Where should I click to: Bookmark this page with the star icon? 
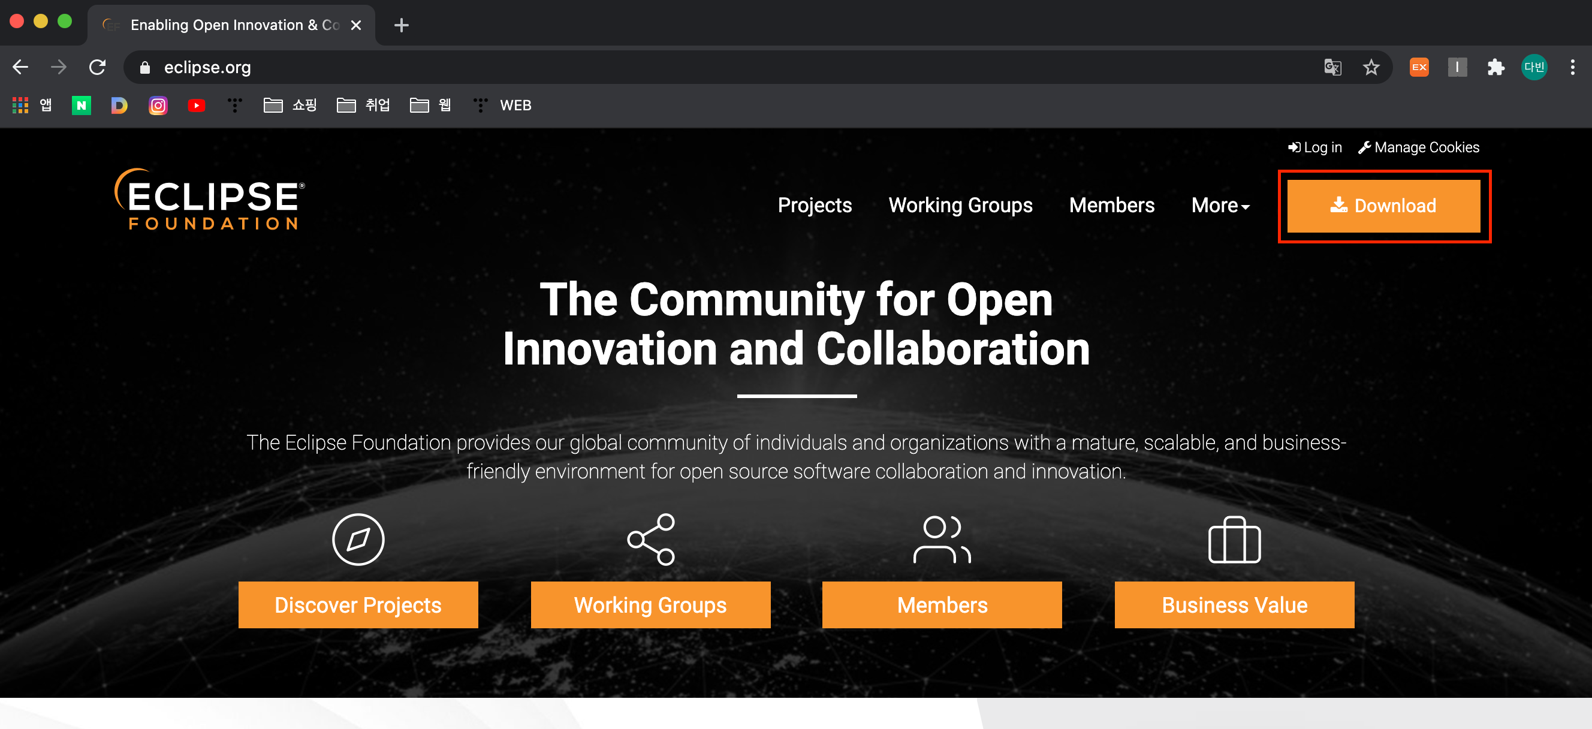pos(1370,67)
